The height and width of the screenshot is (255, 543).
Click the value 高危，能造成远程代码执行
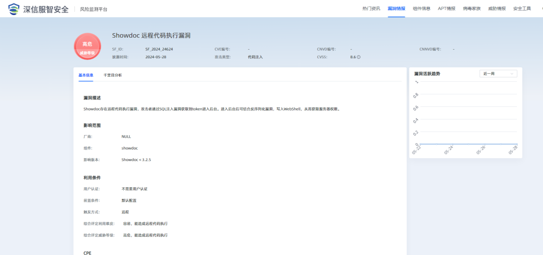(145, 235)
